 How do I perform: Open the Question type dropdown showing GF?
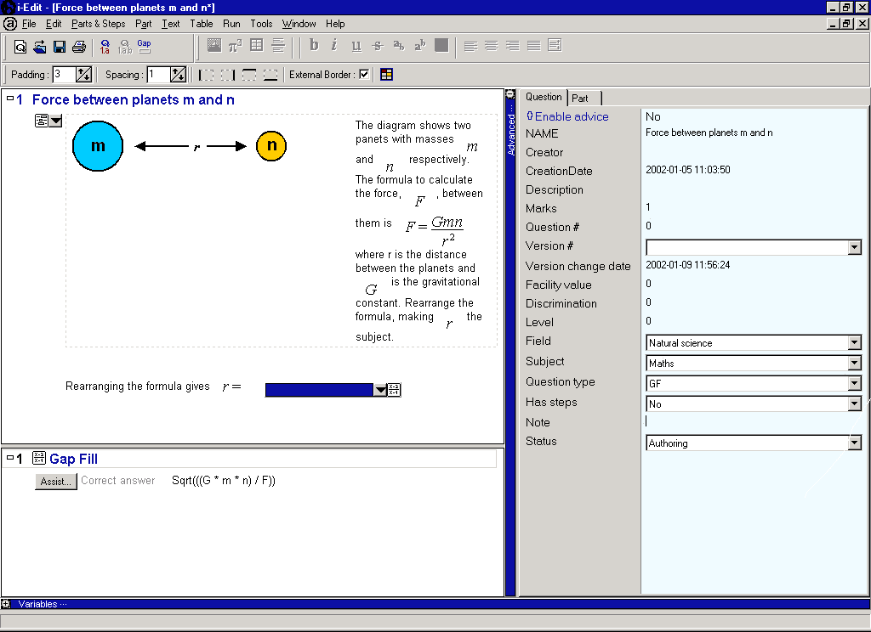855,384
